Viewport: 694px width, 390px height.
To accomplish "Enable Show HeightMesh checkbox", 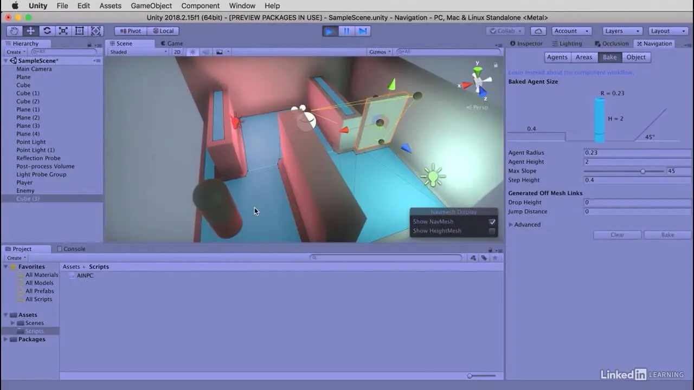I will point(492,231).
